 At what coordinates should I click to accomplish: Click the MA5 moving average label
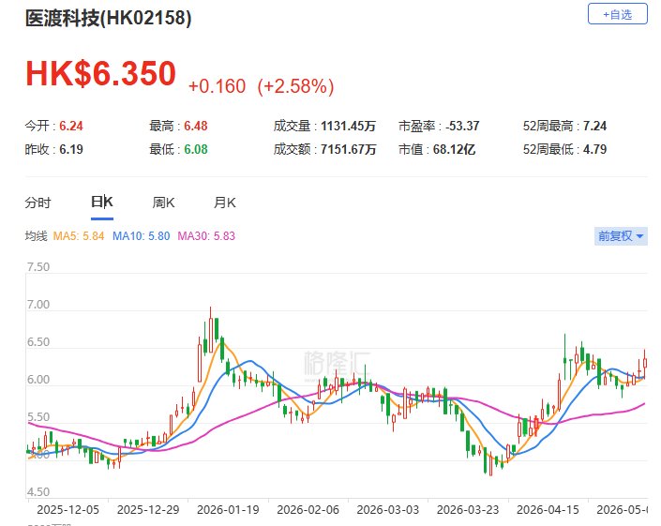click(79, 235)
